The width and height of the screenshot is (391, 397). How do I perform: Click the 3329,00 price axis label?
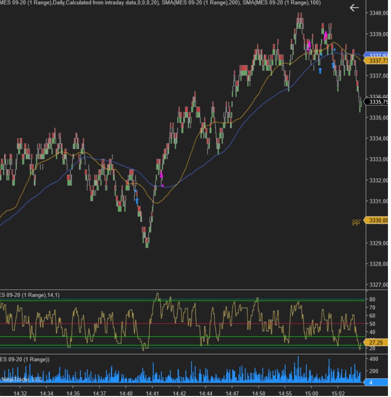tap(378, 243)
